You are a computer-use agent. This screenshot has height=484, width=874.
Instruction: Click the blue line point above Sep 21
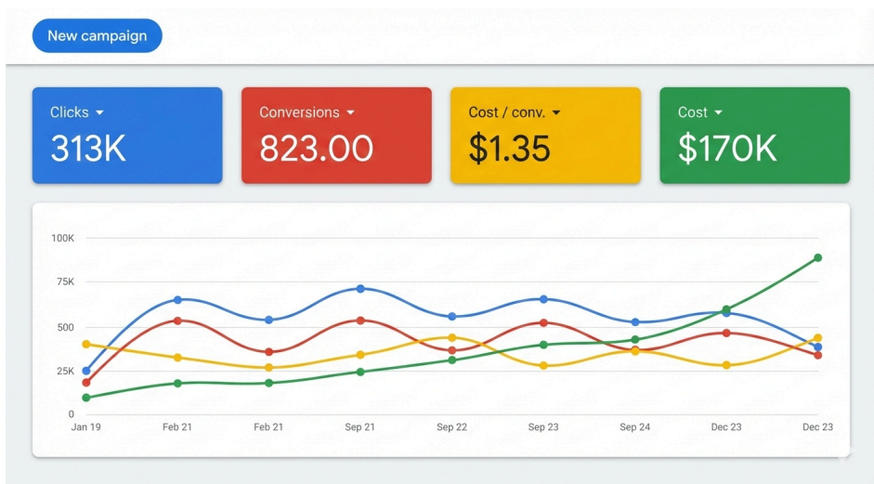coord(360,289)
